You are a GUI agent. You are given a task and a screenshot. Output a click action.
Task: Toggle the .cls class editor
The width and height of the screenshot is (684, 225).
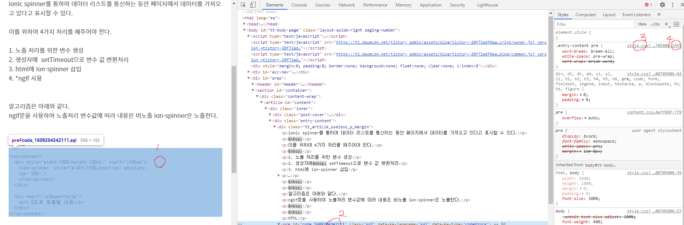[x=655, y=24]
